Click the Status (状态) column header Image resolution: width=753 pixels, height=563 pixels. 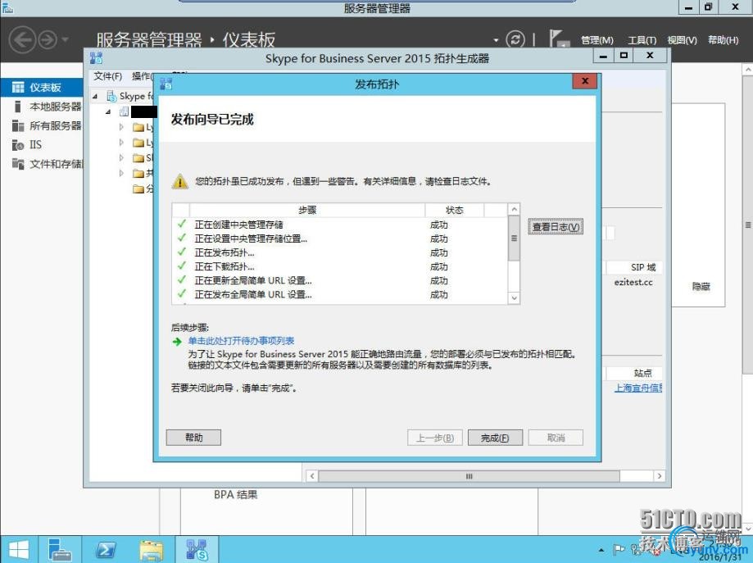[454, 210]
